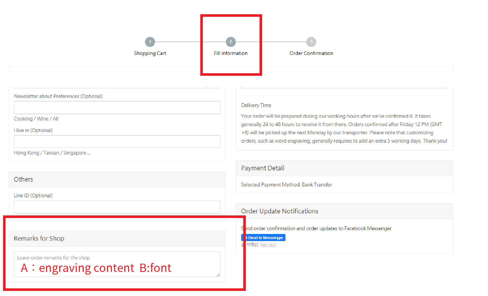The image size is (488, 296).
Task: Click the Delivery Time heading
Action: [x=256, y=105]
